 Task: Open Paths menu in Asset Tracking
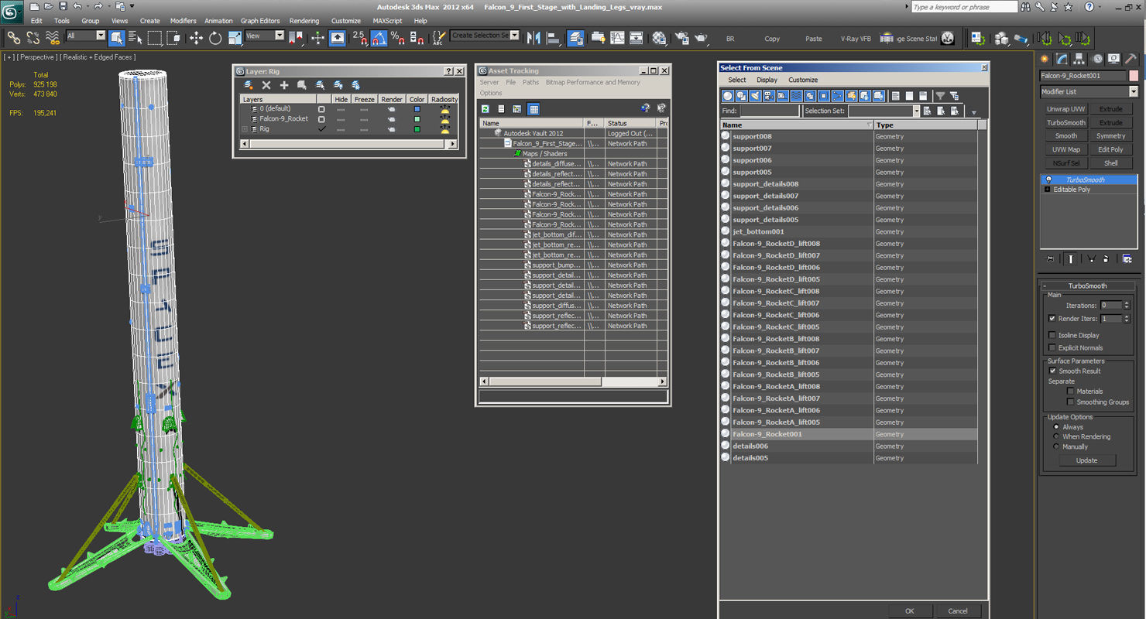pyautogui.click(x=530, y=82)
